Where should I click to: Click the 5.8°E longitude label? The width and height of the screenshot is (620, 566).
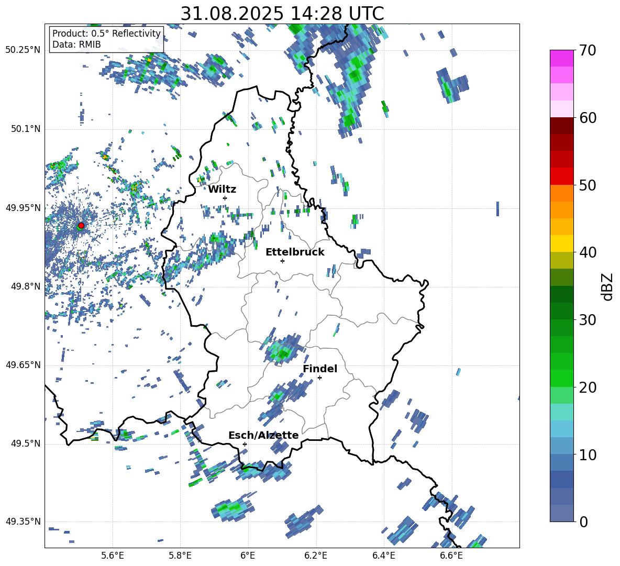(x=180, y=556)
